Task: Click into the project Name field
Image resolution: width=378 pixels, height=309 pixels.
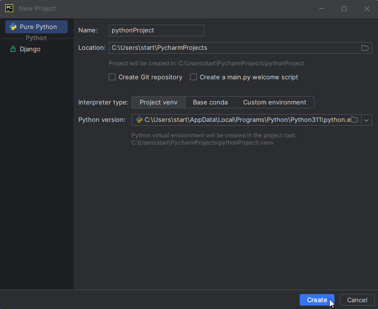Action: coord(157,30)
